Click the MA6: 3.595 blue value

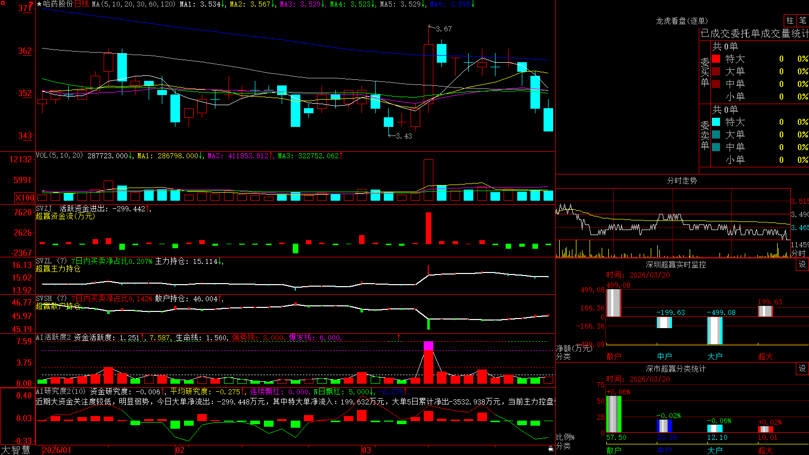452,4
